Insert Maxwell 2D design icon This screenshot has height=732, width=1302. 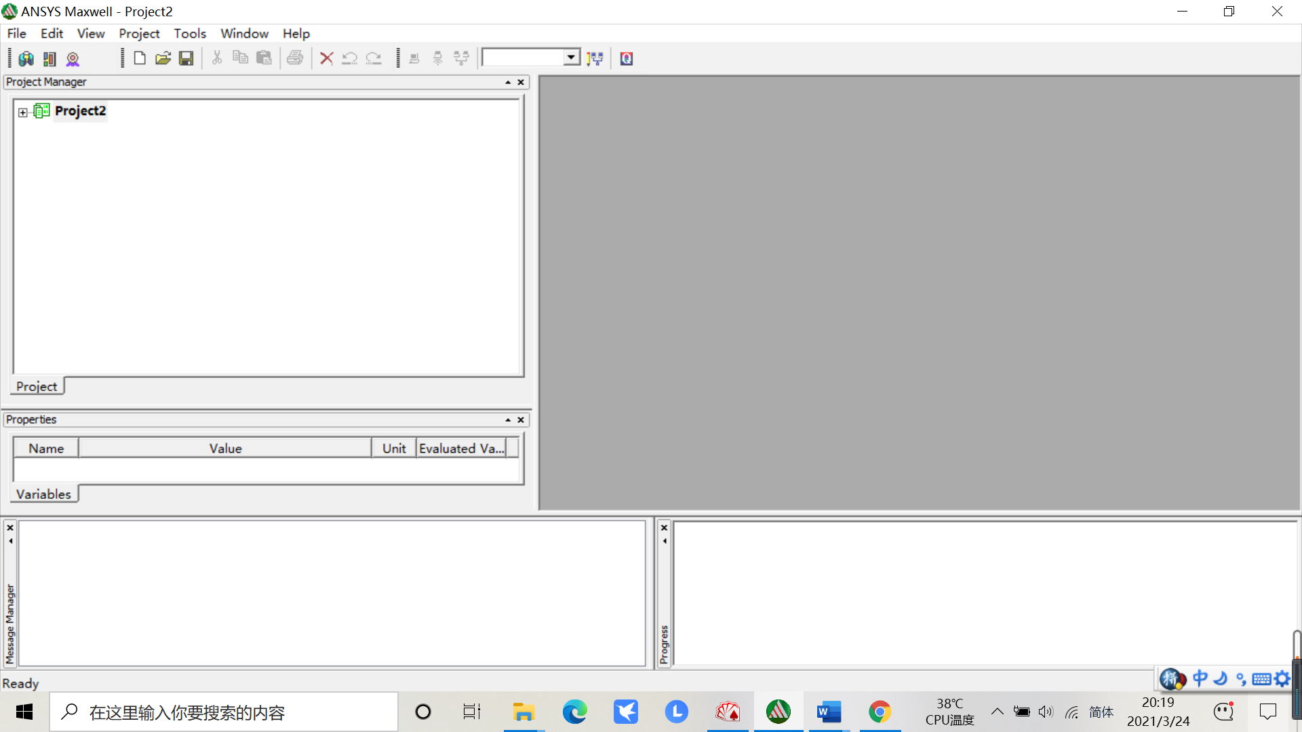50,59
